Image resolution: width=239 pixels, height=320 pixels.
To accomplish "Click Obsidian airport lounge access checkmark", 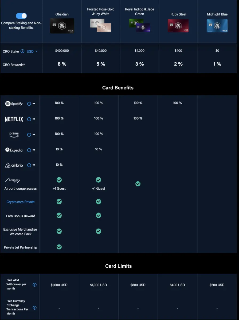I will pos(59,180).
